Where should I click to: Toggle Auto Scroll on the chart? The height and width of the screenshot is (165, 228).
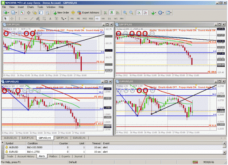pos(139,13)
